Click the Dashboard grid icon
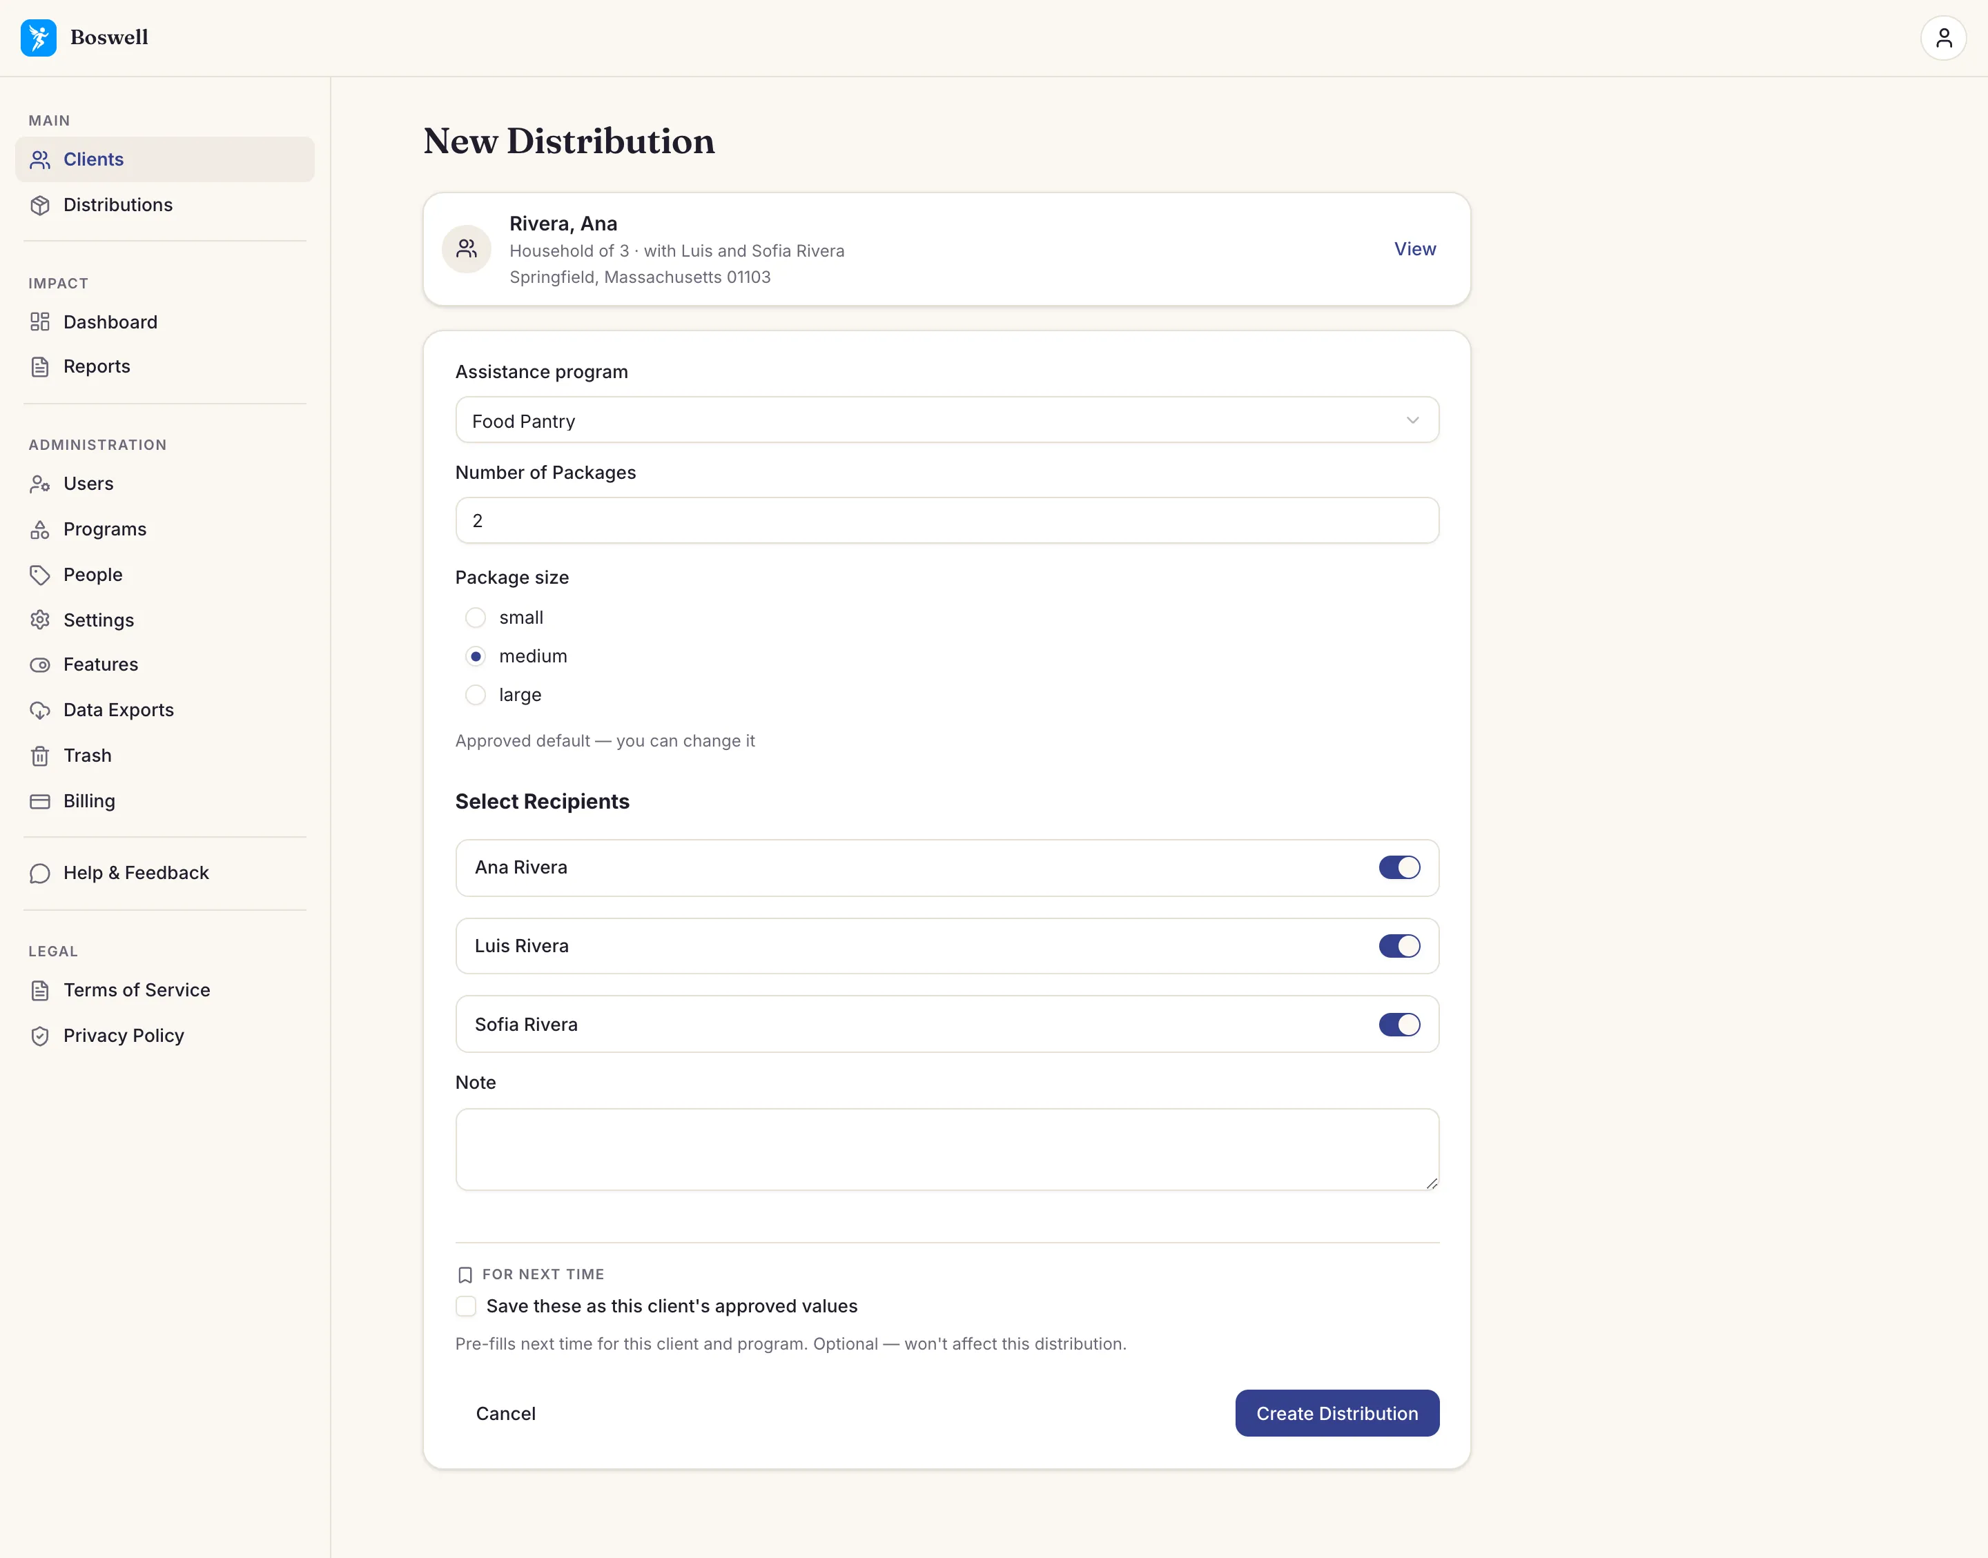Screen dimensions: 1988x1558 click(40, 322)
